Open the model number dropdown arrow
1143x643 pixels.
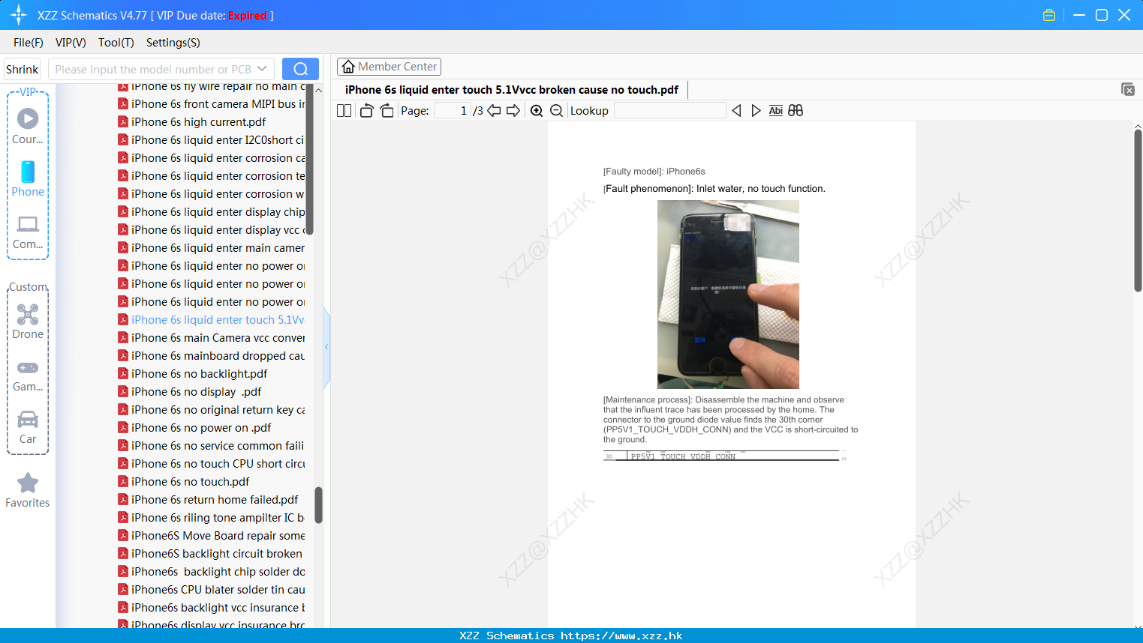pos(262,69)
